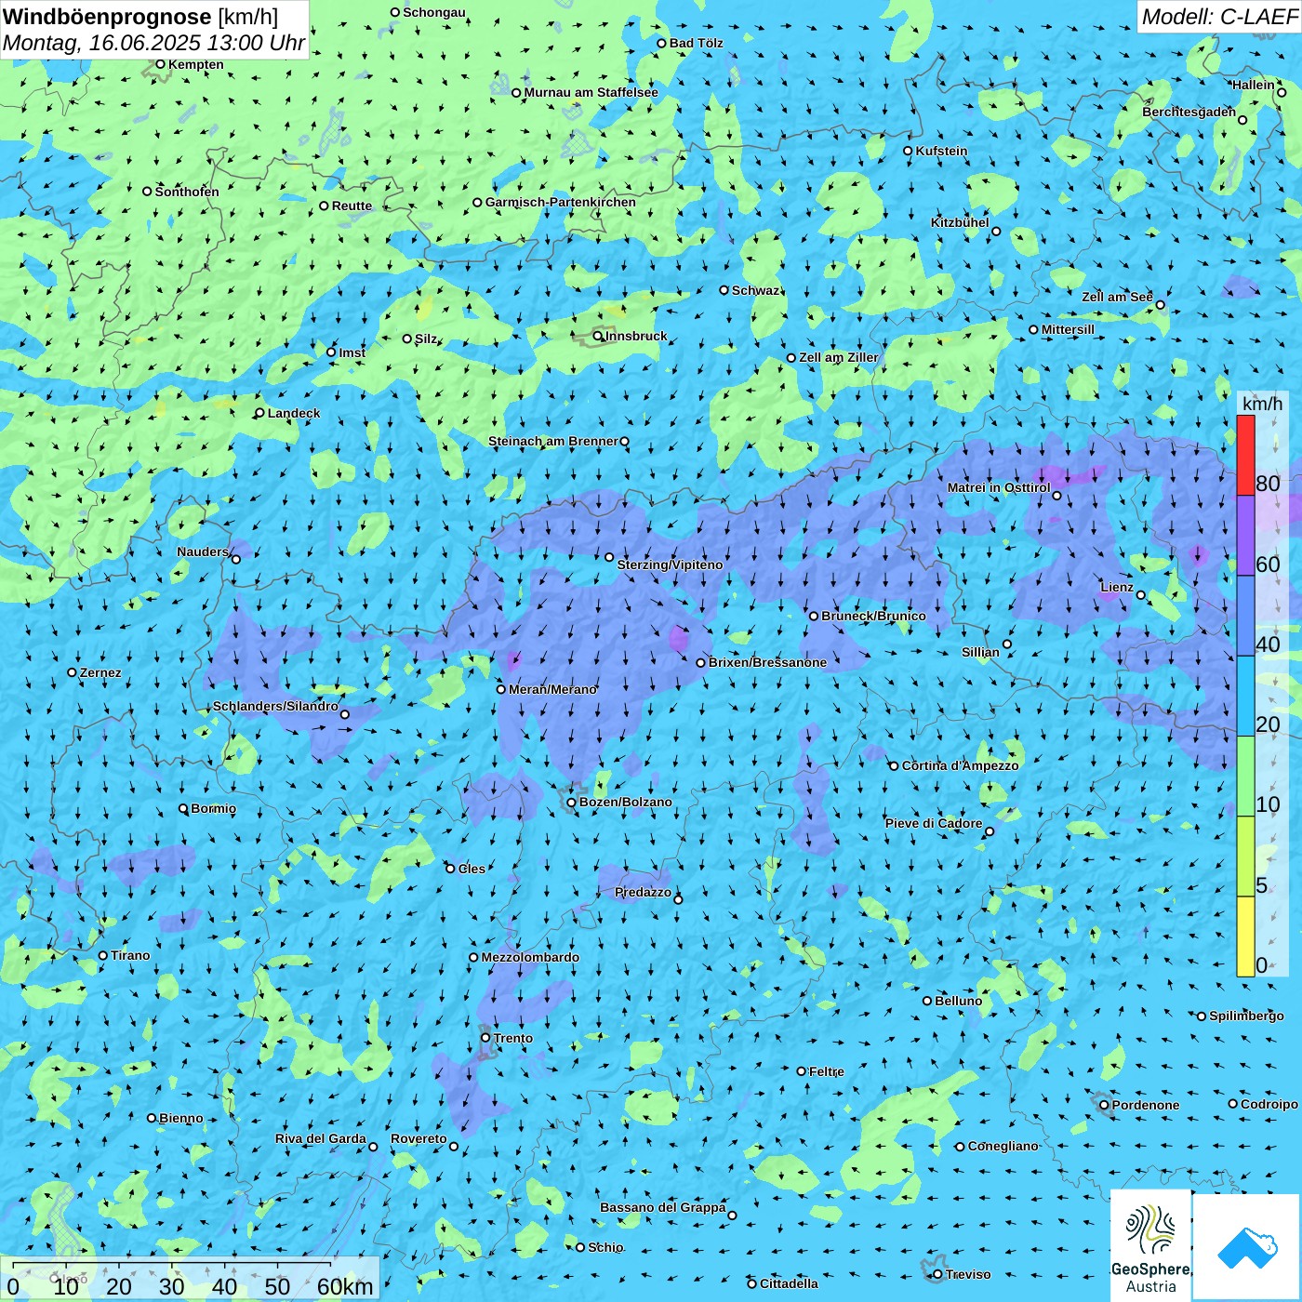Viewport: 1302px width, 1302px height.
Task: Click the Imst label
Action: pyautogui.click(x=352, y=352)
